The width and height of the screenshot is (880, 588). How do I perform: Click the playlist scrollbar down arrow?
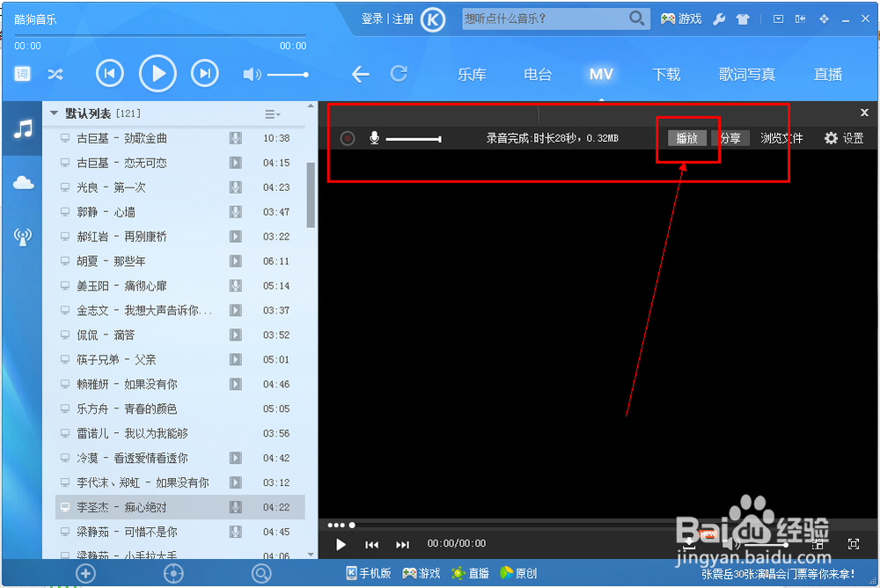click(311, 555)
